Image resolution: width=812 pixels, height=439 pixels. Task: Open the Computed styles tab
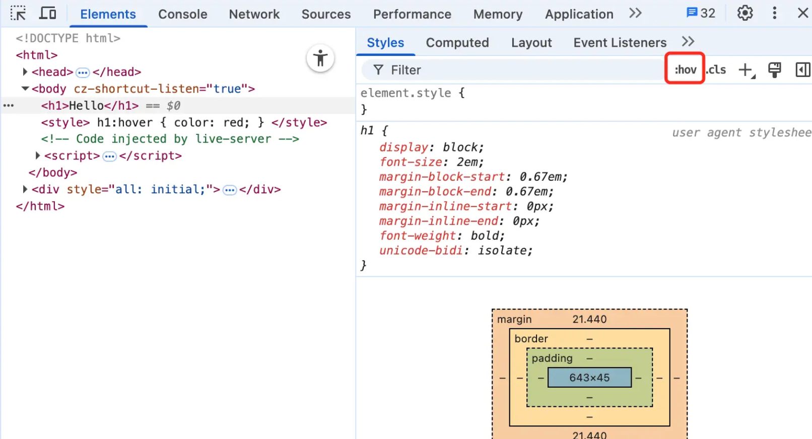pyautogui.click(x=457, y=43)
